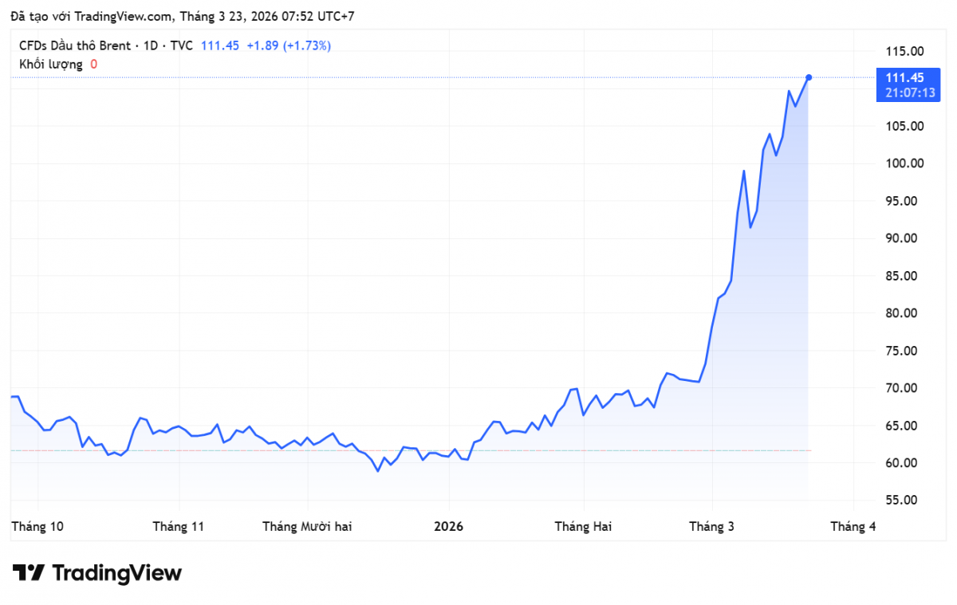Click the 70.00 price axis label
957x605 pixels.
904,388
